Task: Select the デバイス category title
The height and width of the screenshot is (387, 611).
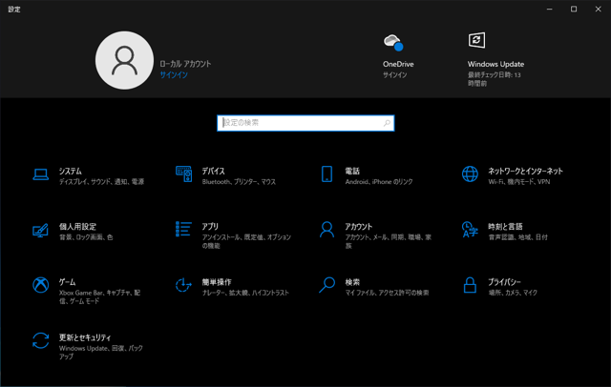Action: pyautogui.click(x=214, y=172)
